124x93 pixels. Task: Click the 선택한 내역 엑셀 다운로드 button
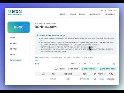click(x=108, y=69)
